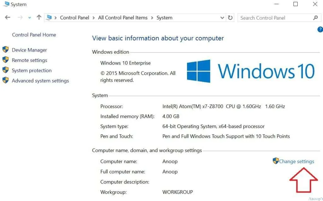Open recent pages chevron beside back arrows

[x=29, y=18]
